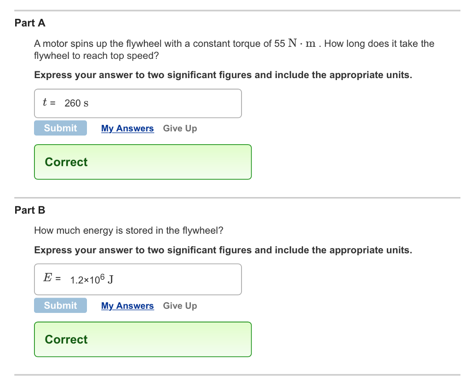Open My Answers link for Part B
Image resolution: width=471 pixels, height=379 pixels.
(x=127, y=306)
